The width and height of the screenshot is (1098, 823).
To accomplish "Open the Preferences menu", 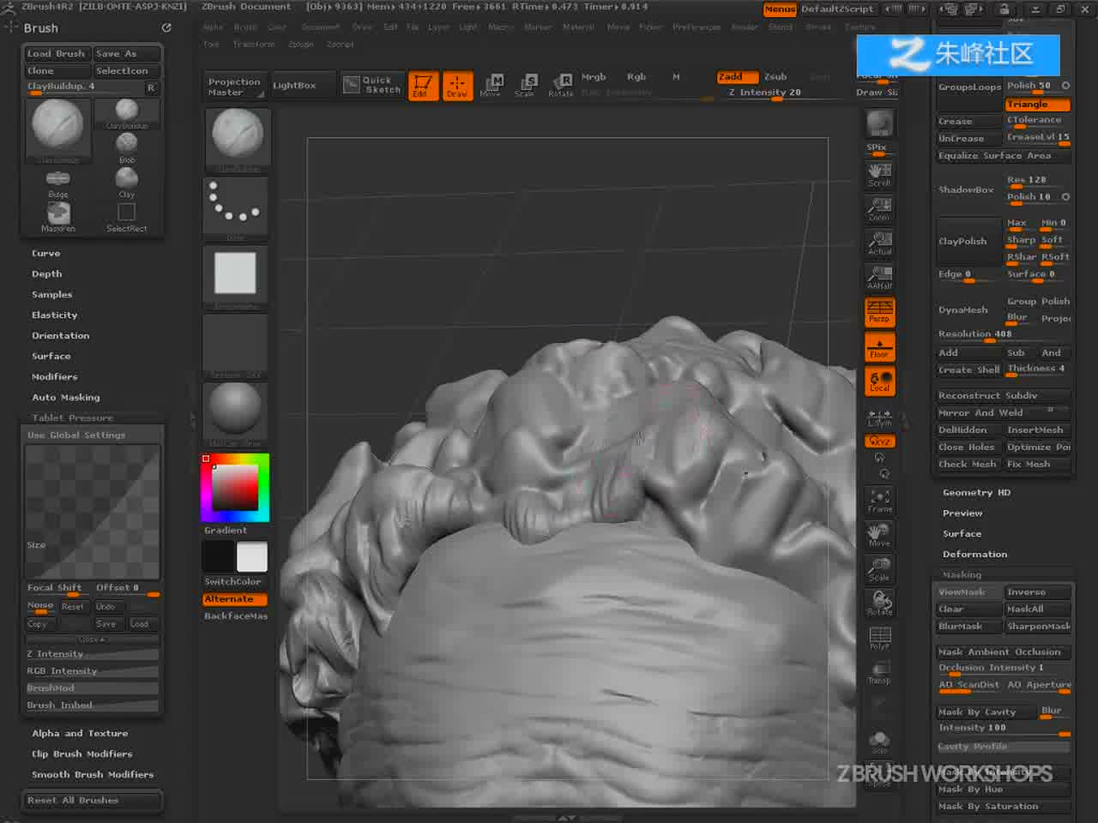I will (697, 27).
